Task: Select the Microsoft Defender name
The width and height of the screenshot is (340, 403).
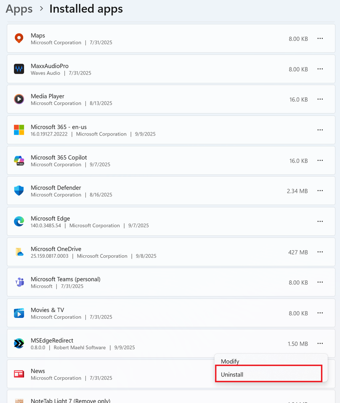Action: pos(56,188)
